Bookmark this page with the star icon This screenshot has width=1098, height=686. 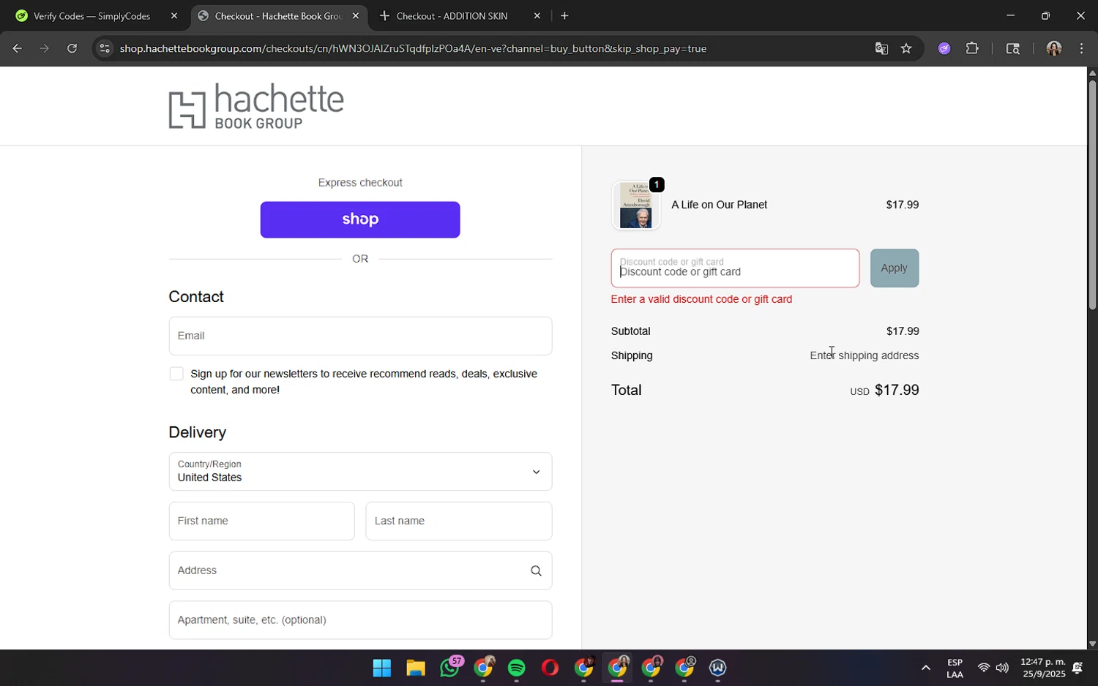coord(906,48)
